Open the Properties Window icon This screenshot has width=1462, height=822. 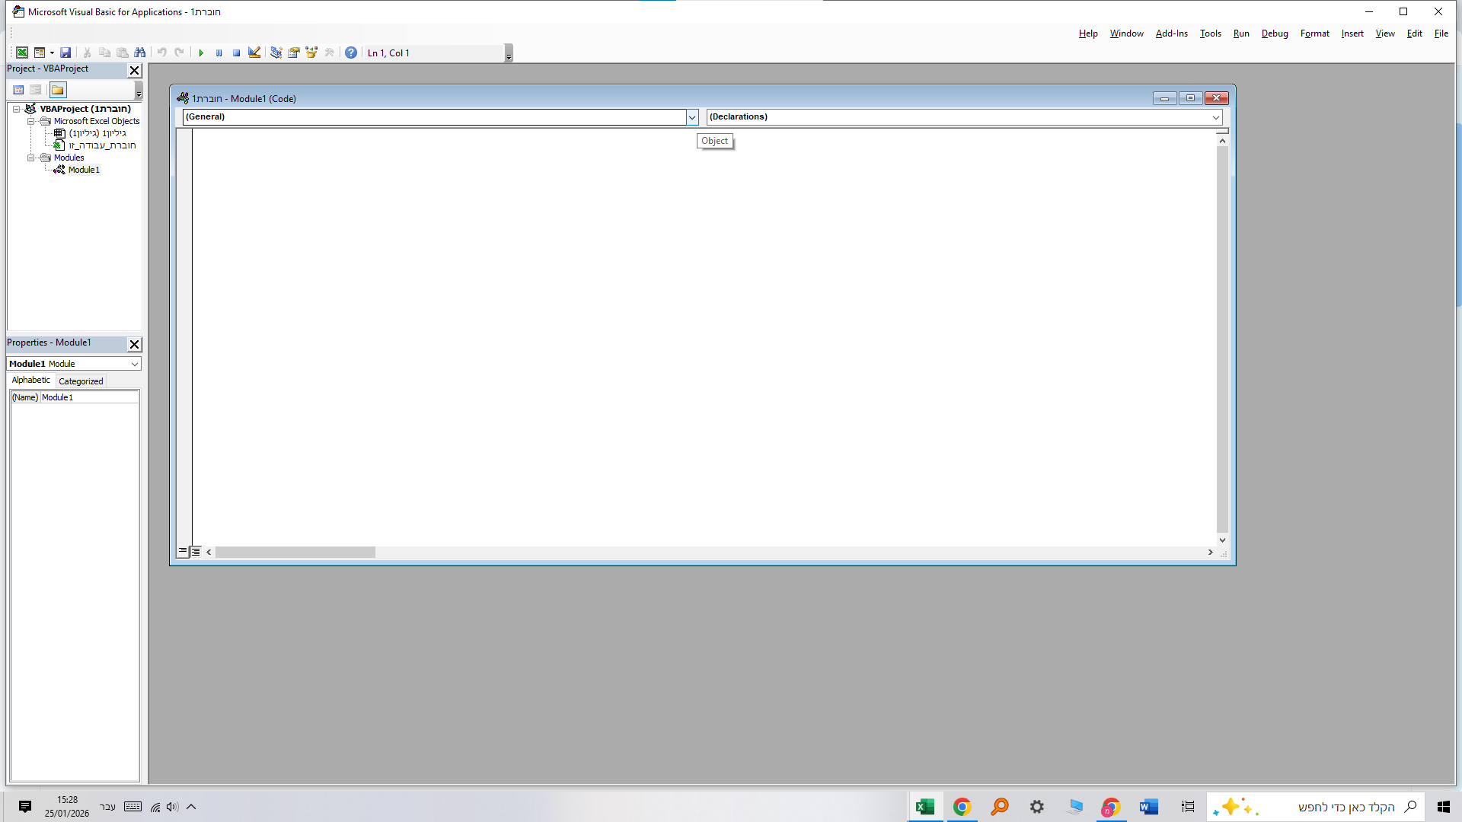[x=294, y=53]
